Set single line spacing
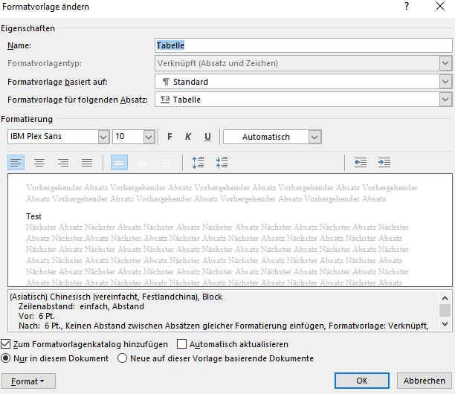Viewport: 455px width, 394px height. pos(119,163)
